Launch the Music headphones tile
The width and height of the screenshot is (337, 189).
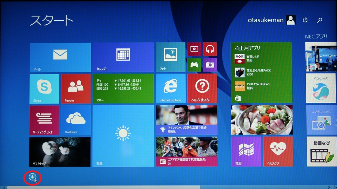point(210,49)
